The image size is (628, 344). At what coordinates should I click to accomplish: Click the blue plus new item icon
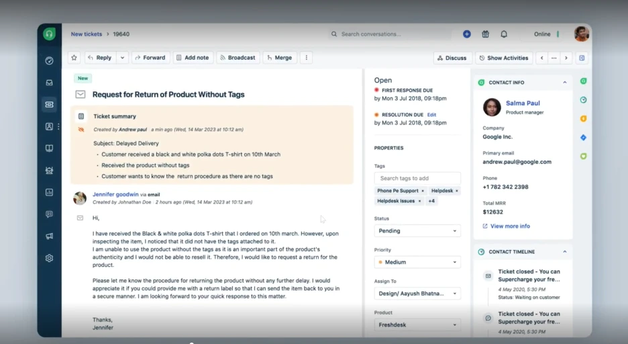point(466,34)
